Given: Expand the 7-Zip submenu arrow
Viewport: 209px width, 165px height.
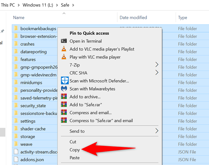Looking at the screenshot, I should pos(157,65).
